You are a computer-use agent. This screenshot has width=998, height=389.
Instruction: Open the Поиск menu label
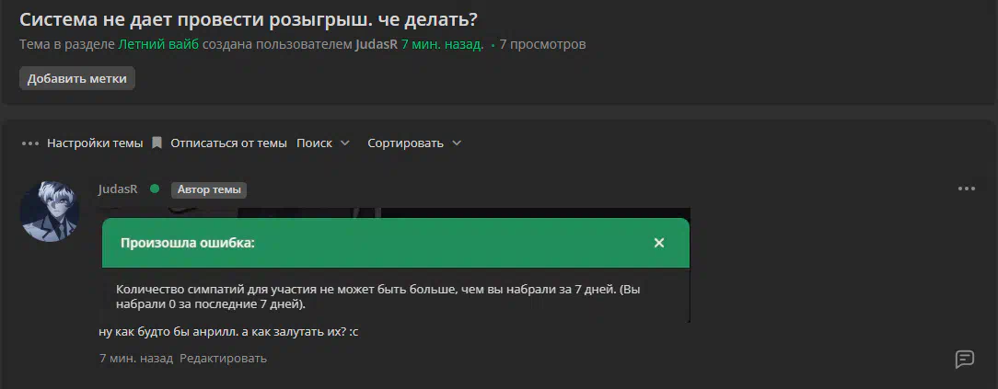(x=315, y=143)
